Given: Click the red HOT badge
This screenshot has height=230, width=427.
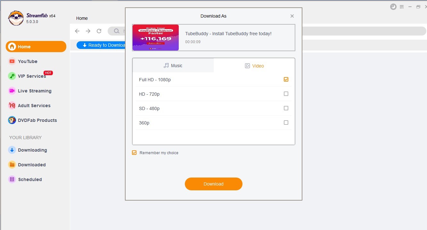Looking at the screenshot, I should coord(48,73).
